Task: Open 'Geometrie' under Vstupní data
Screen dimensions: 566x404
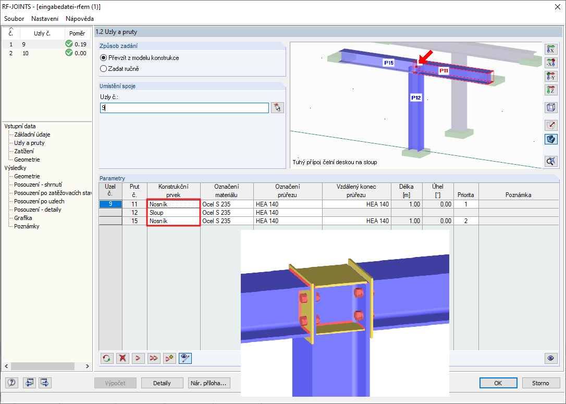Action: (x=27, y=159)
